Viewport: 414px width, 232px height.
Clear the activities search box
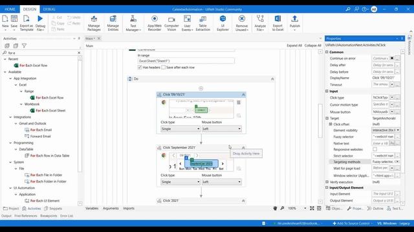pyautogui.click(x=79, y=53)
